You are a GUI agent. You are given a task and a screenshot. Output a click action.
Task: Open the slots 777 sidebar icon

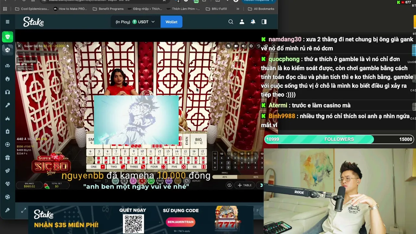(x=7, y=66)
